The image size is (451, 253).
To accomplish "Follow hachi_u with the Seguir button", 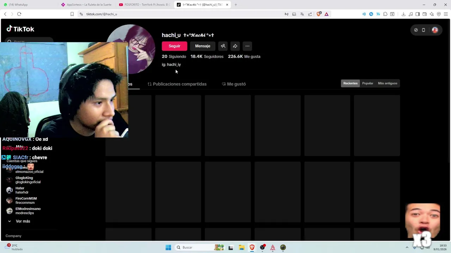I will point(174,46).
